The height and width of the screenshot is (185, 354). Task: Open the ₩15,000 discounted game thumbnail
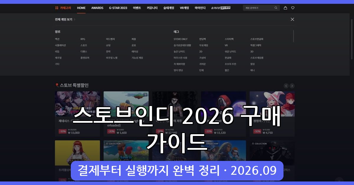(x=77, y=104)
